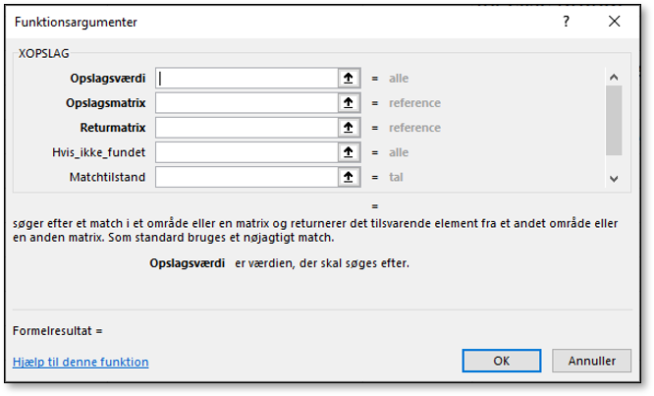Click into the Opslagsmatrix input field

[x=246, y=102]
